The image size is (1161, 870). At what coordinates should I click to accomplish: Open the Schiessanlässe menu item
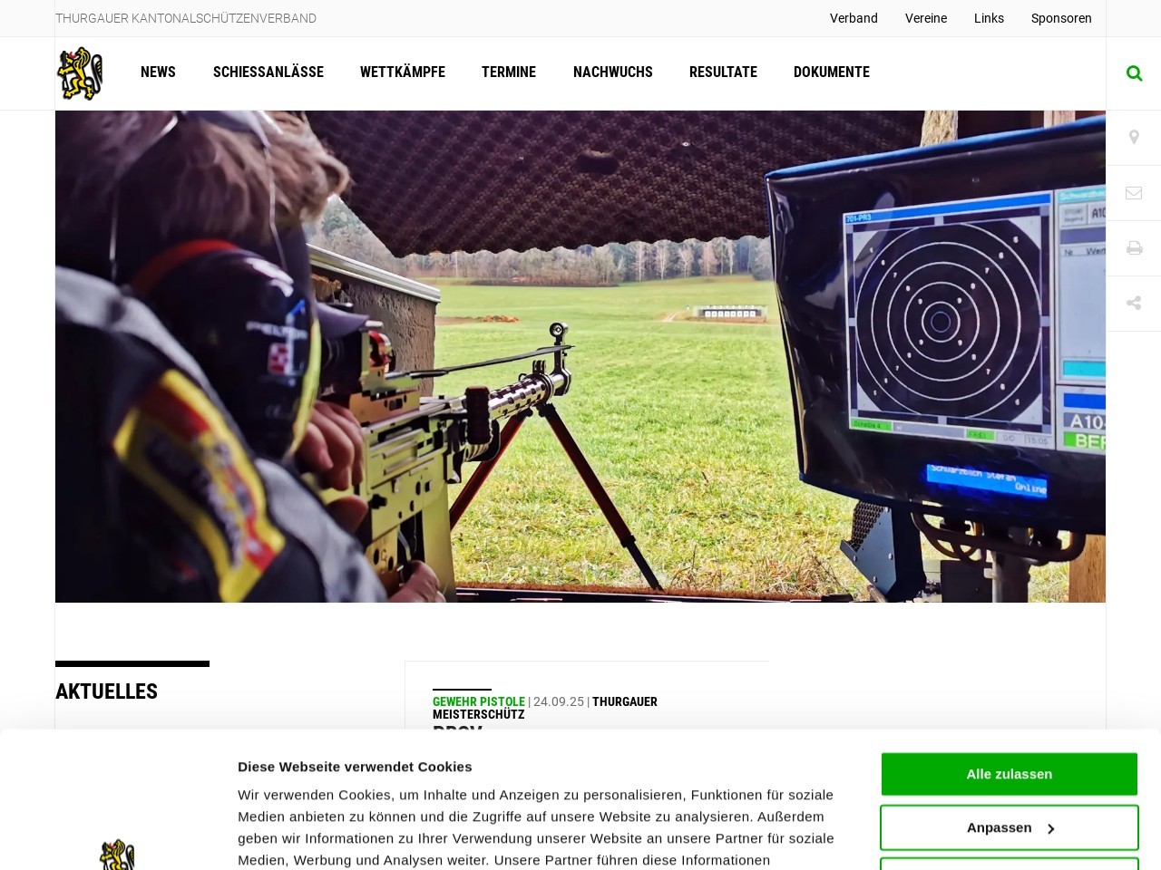[x=268, y=72]
